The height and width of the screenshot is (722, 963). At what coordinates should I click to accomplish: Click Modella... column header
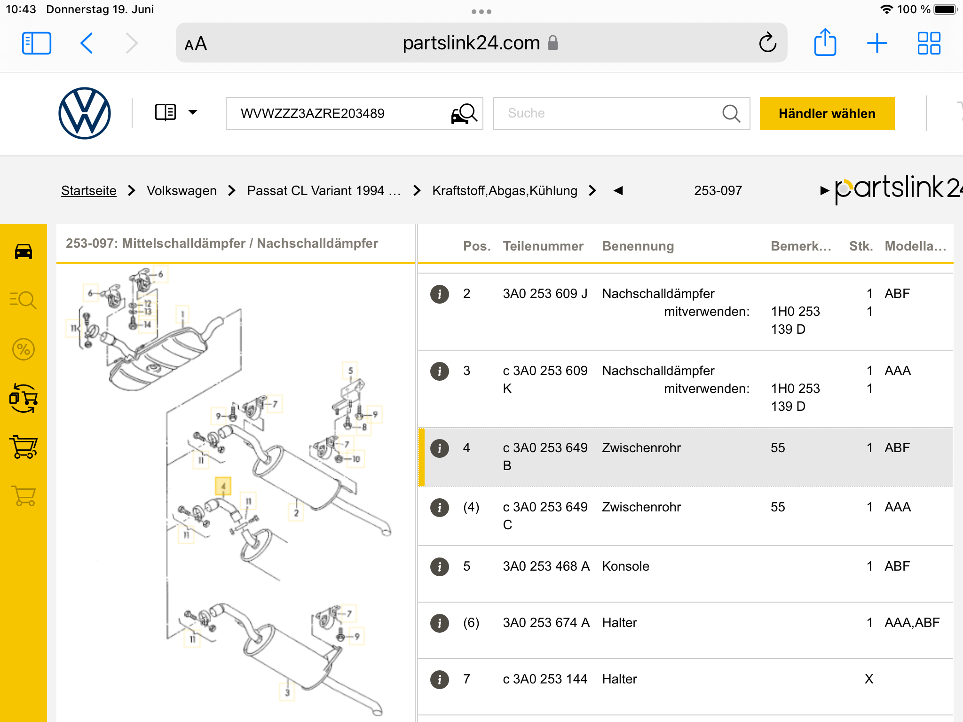[915, 246]
